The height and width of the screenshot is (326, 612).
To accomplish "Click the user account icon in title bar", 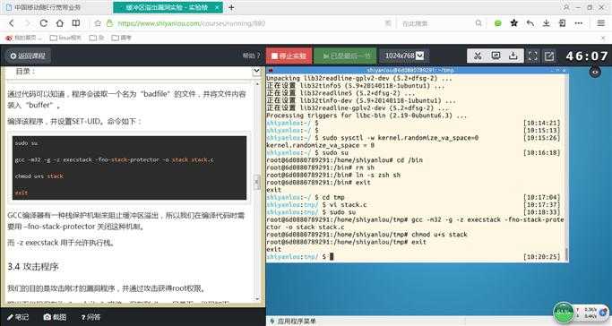I will coord(566,7).
